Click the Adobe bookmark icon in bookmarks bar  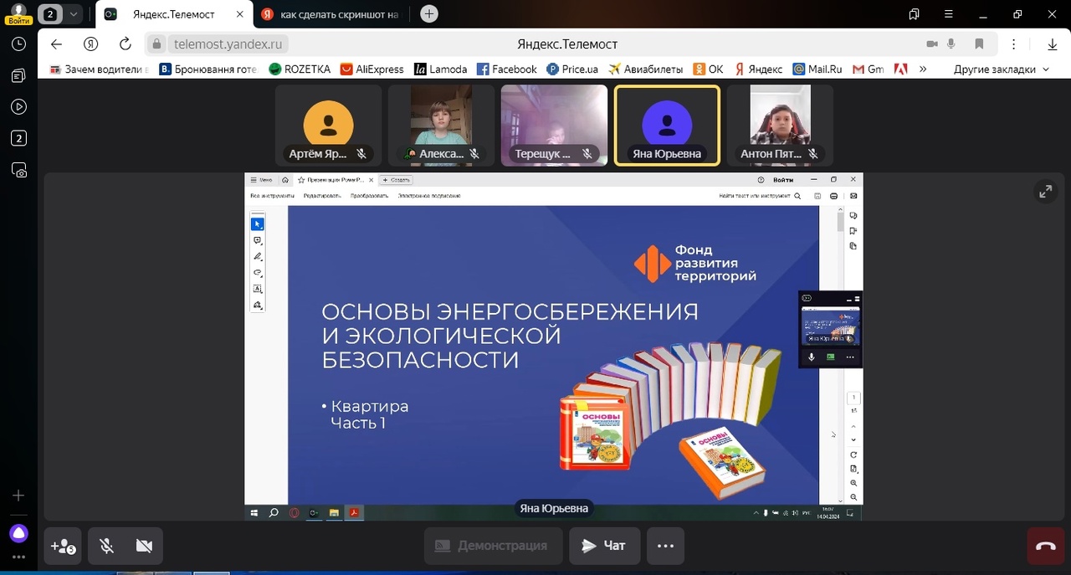point(900,69)
